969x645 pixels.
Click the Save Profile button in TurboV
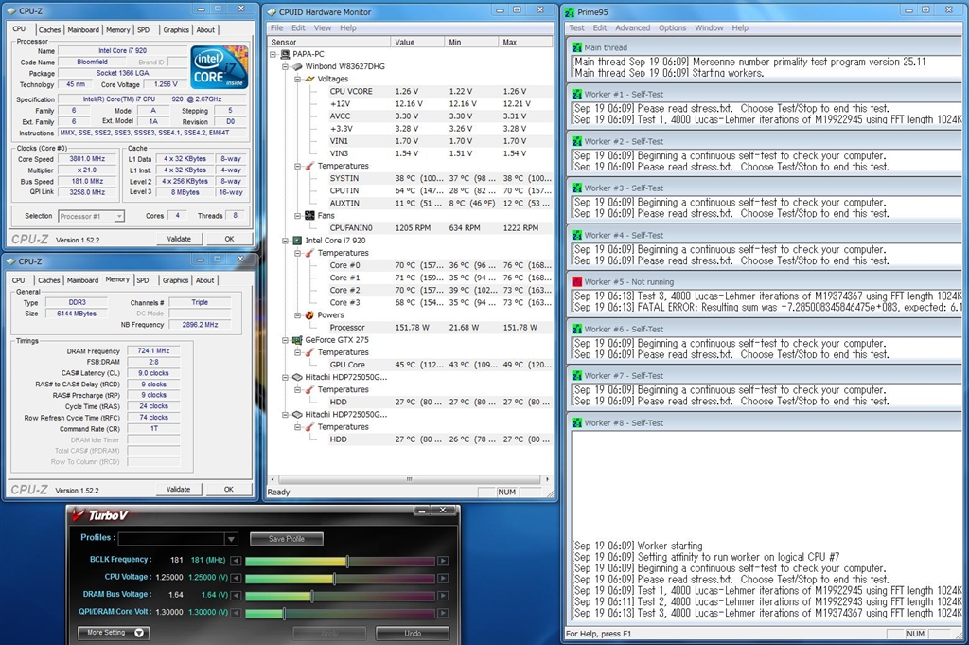click(286, 539)
